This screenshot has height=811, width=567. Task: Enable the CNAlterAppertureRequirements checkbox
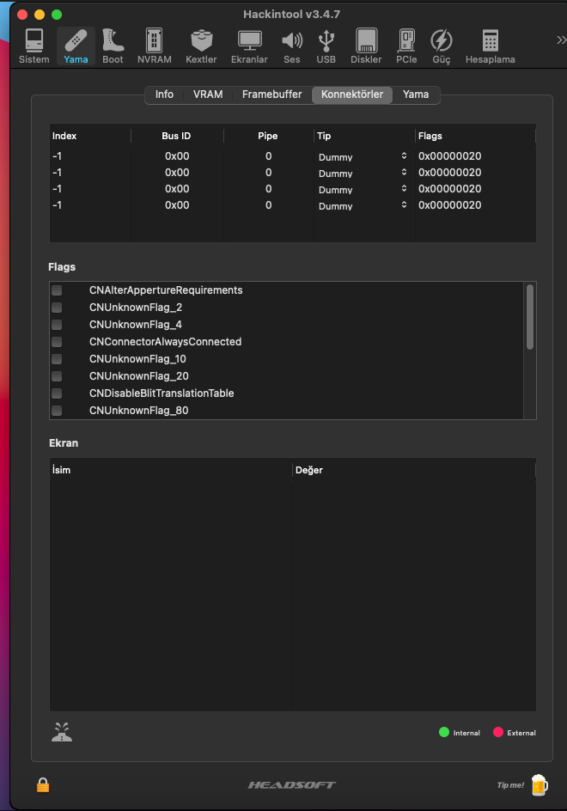click(57, 290)
